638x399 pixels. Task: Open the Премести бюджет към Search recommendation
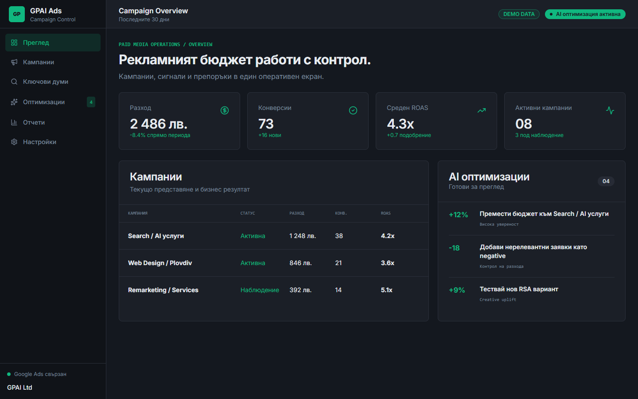pos(532,219)
